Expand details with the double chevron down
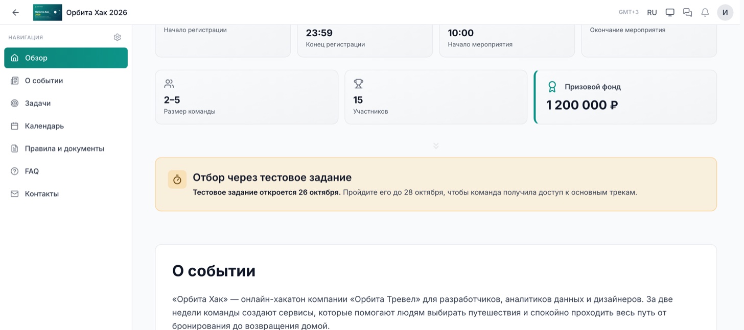 436,146
